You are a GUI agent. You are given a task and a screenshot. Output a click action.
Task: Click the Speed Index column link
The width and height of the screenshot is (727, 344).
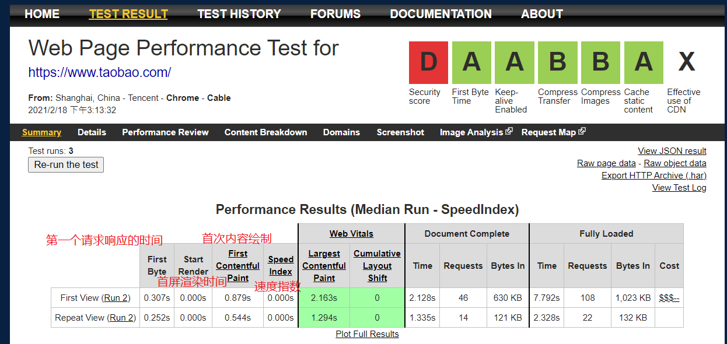(x=281, y=266)
